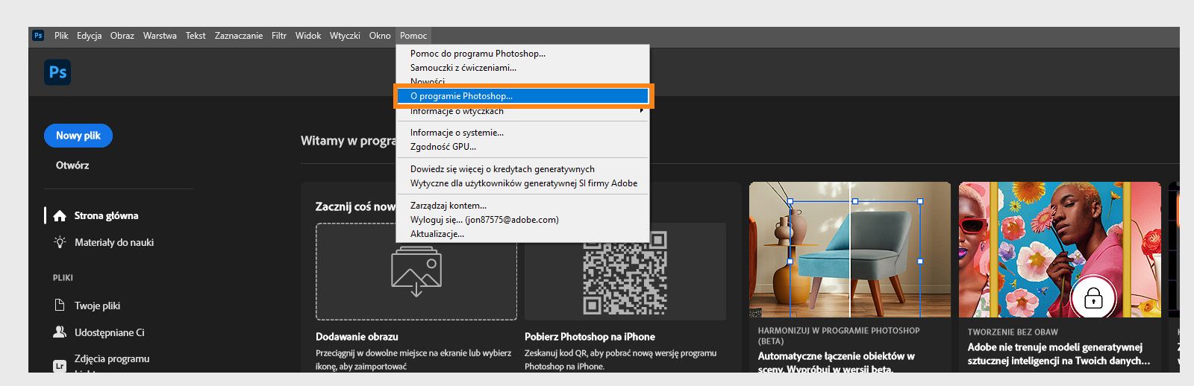Click the Dodawanie obrazu heading
This screenshot has height=386, width=1194.
point(357,337)
